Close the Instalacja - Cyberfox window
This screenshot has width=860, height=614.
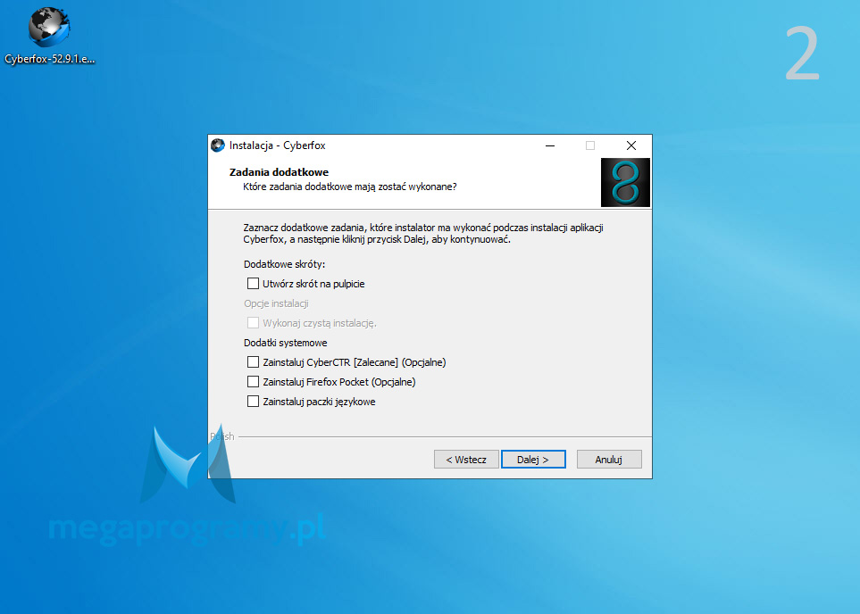631,145
